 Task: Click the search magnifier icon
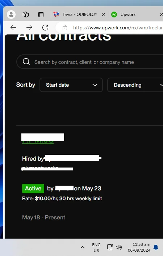click(x=26, y=62)
